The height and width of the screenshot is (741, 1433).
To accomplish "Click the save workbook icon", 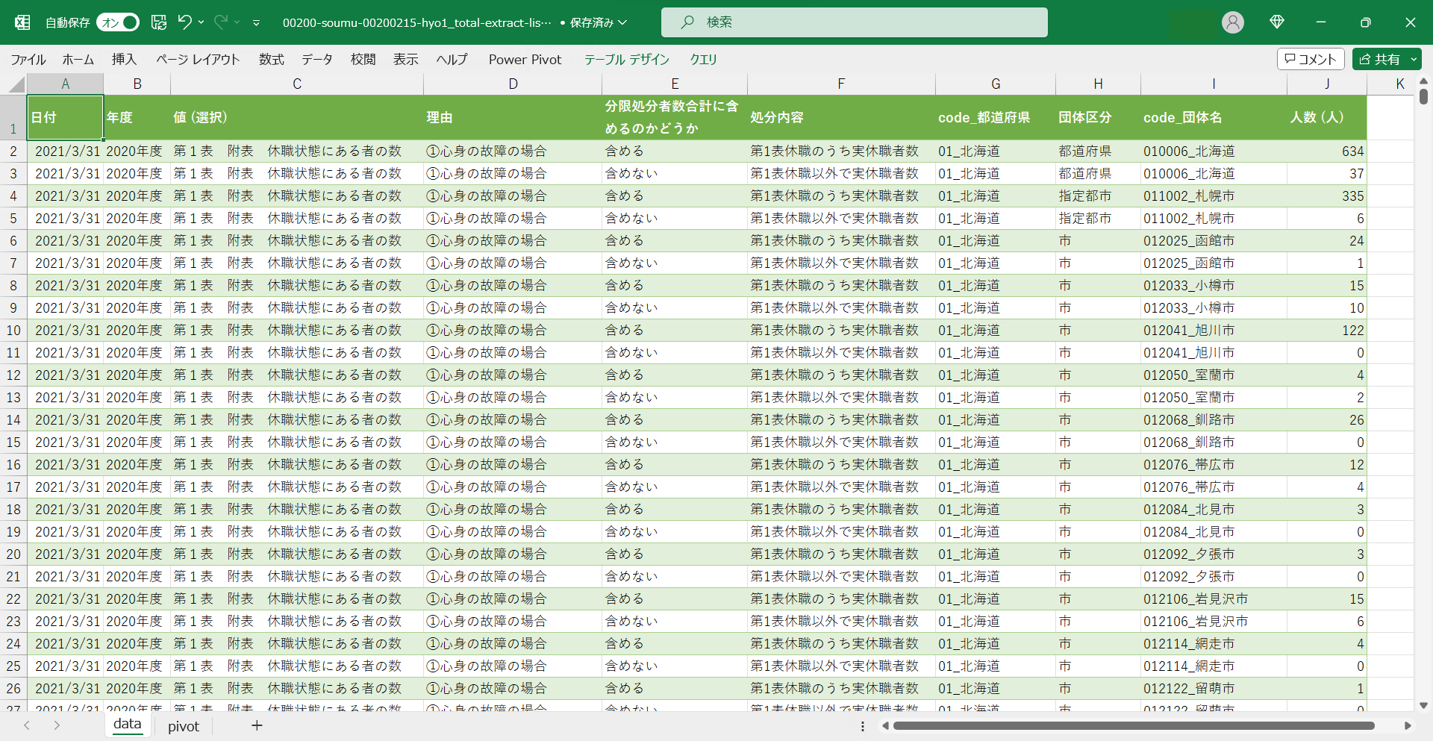I will 159,22.
